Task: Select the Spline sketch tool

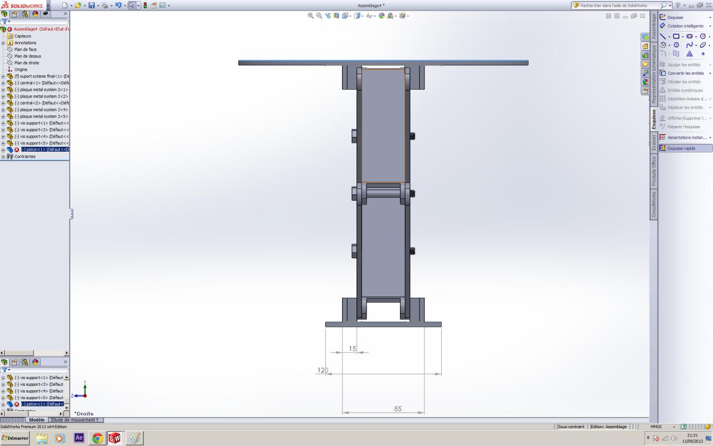Action: tap(690, 45)
